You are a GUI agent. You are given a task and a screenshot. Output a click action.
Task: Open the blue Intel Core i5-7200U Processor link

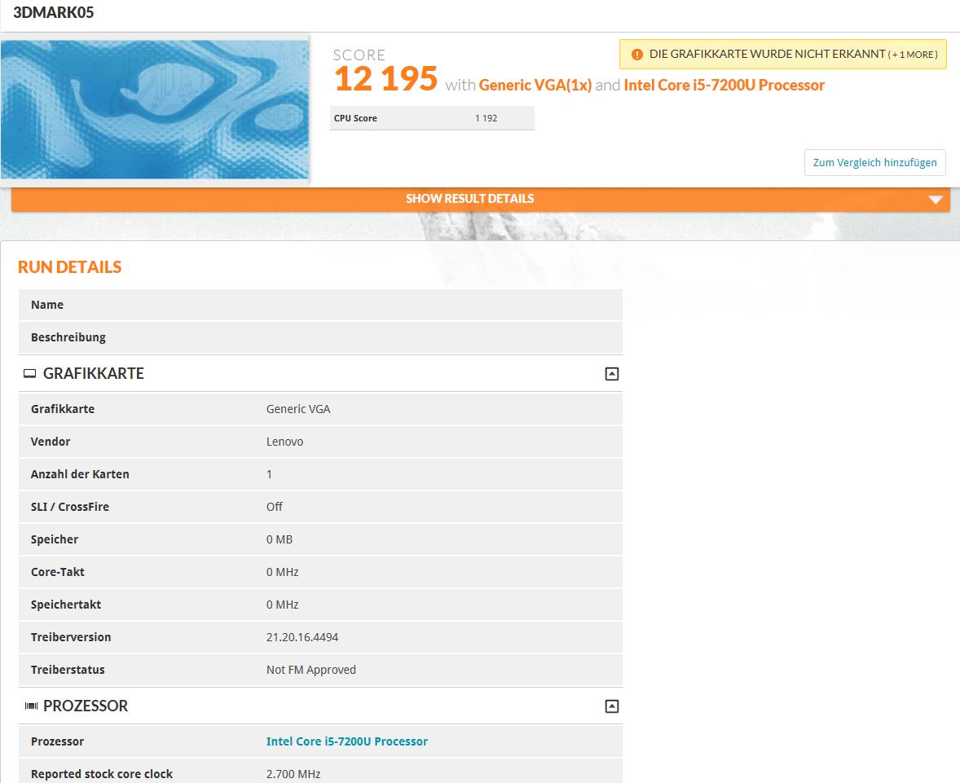tap(346, 741)
